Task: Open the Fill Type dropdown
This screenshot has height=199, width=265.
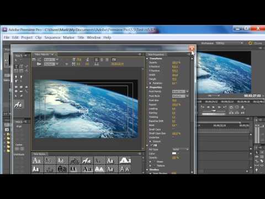Action: 181,149
